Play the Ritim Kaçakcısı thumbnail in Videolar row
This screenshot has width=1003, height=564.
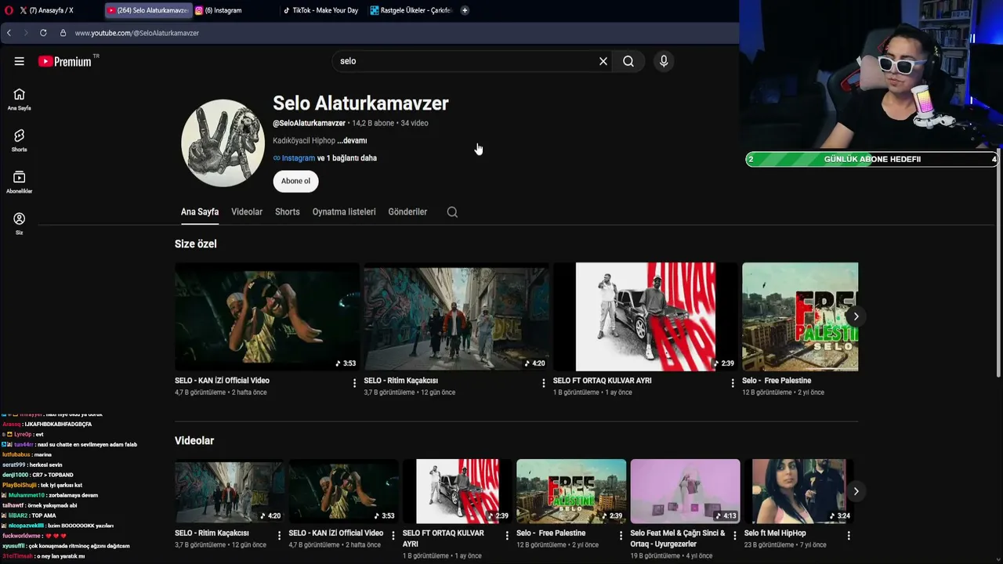click(230, 491)
